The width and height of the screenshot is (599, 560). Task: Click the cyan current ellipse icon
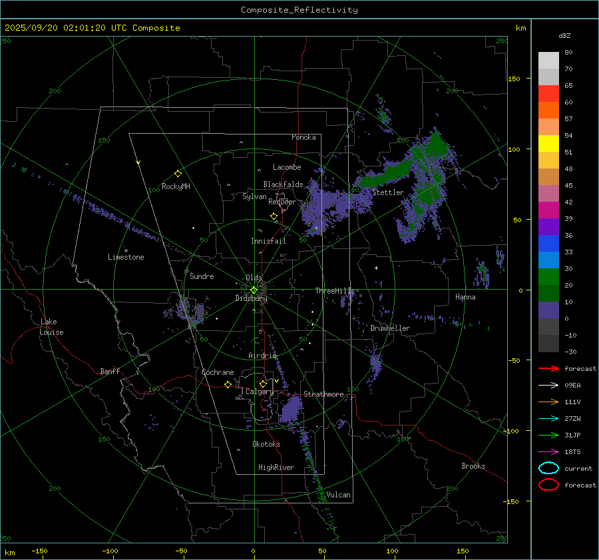(x=548, y=468)
